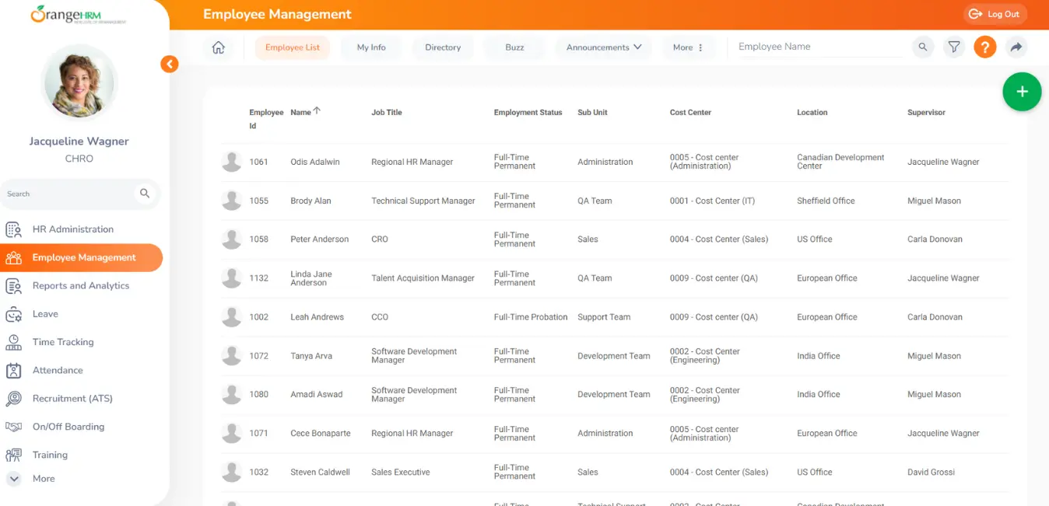1049x506 pixels.
Task: Collapse the sidebar with orange arrow
Action: 170,65
